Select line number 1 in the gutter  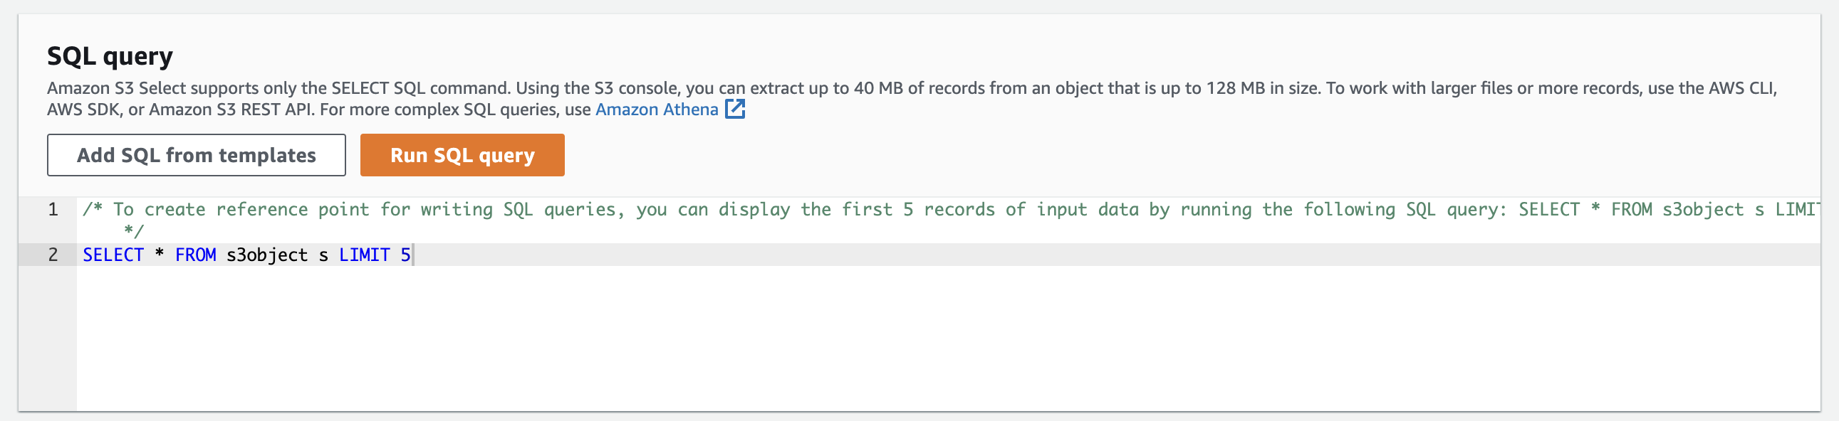(x=53, y=209)
